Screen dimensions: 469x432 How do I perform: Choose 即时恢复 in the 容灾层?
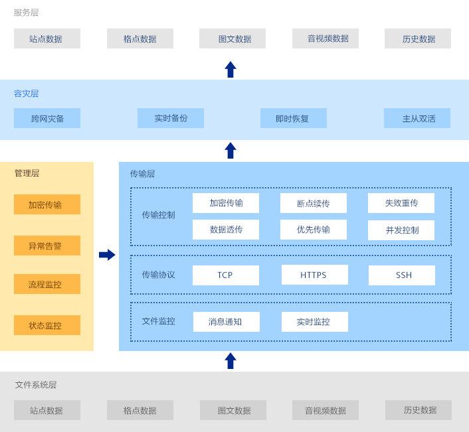294,118
